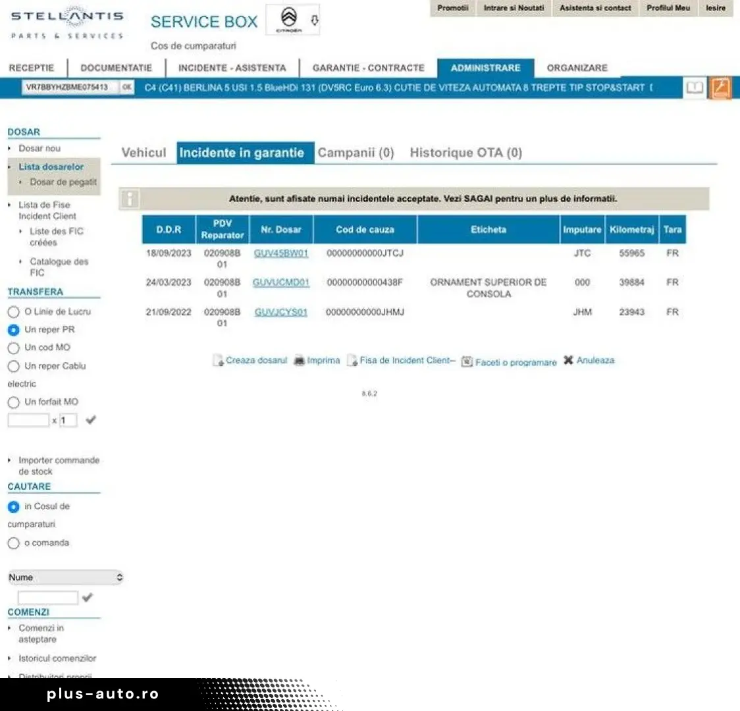
Task: Select Un forfait MO radio button
Action: (x=14, y=402)
